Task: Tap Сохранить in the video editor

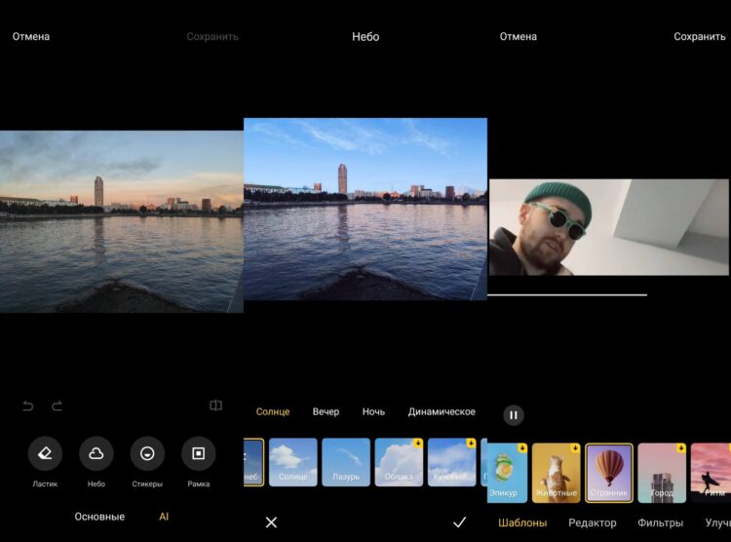Action: pos(699,37)
